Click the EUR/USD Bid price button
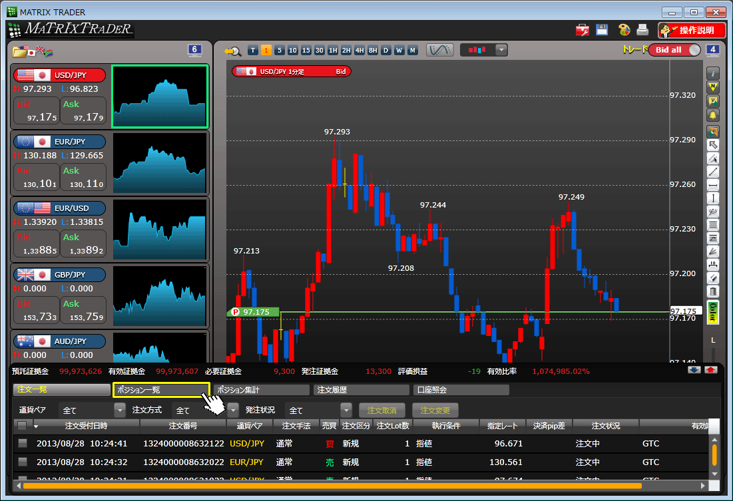 point(37,244)
